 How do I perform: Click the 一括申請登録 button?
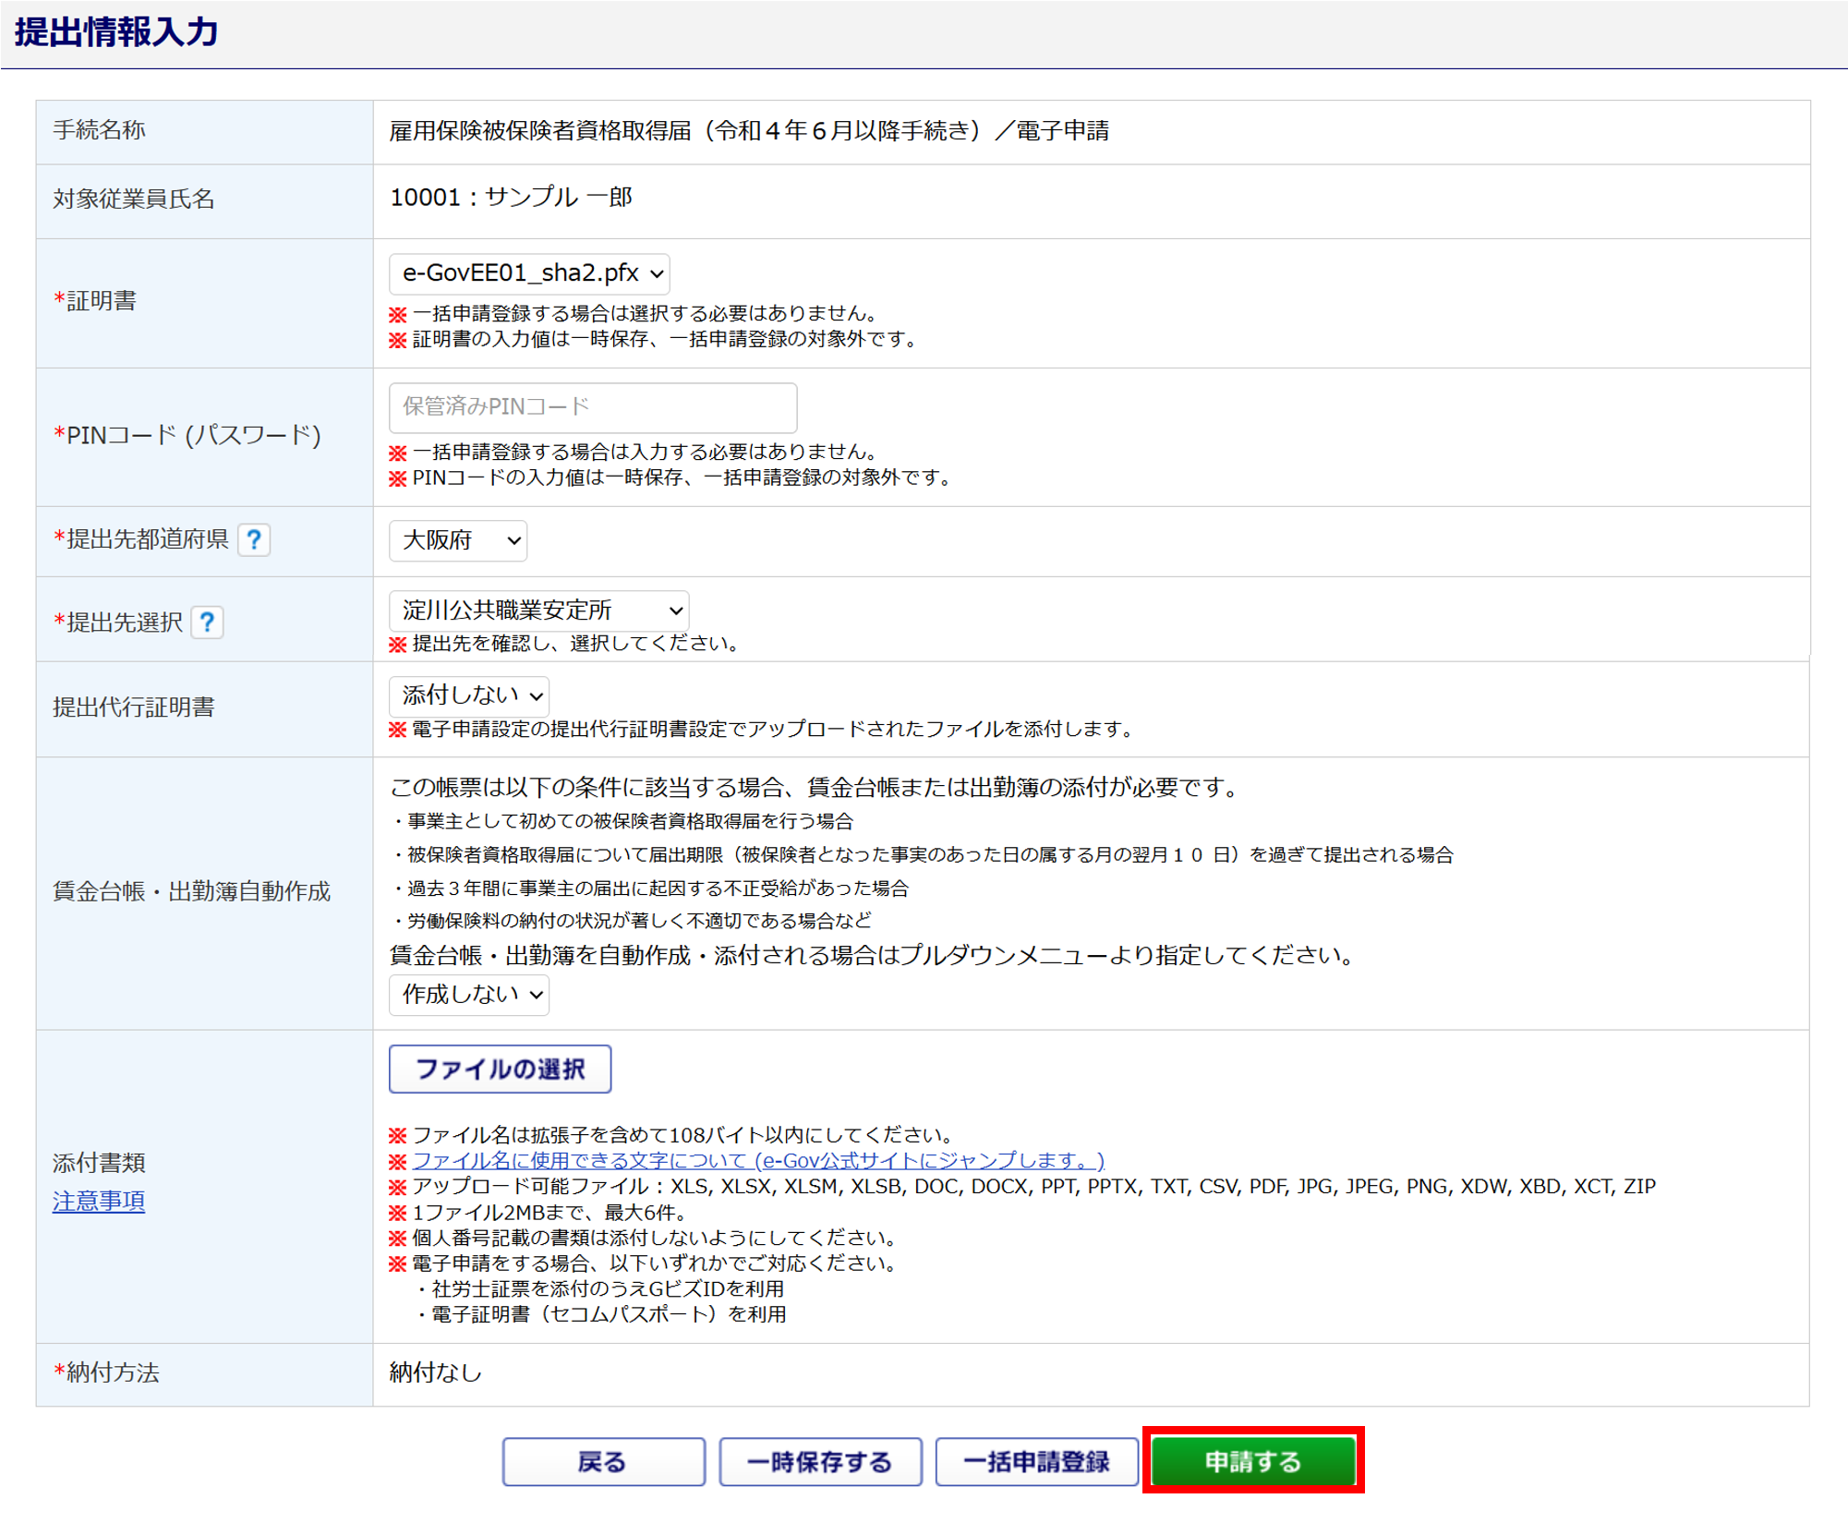[x=1036, y=1461]
